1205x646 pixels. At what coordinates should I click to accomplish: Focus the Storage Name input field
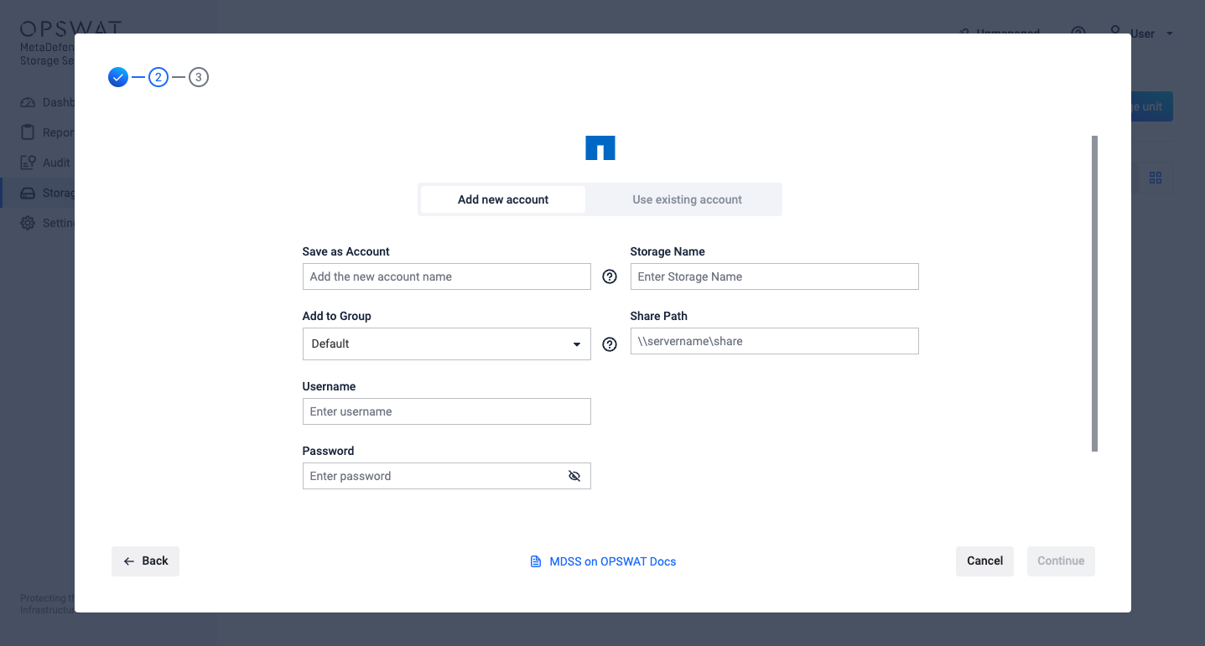[775, 276]
